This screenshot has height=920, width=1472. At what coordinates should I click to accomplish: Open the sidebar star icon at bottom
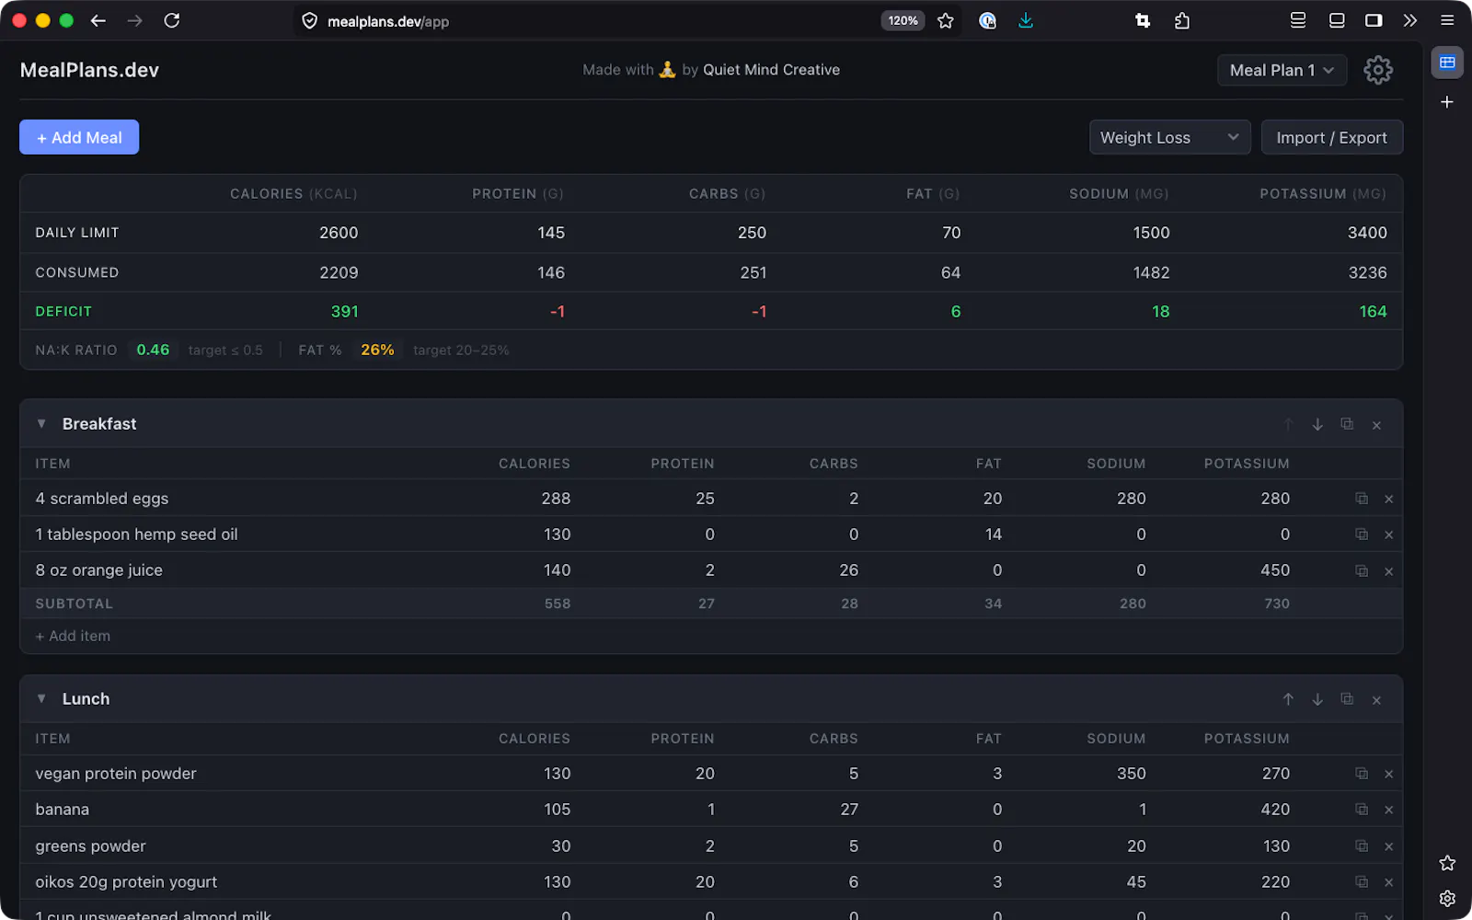(1447, 863)
